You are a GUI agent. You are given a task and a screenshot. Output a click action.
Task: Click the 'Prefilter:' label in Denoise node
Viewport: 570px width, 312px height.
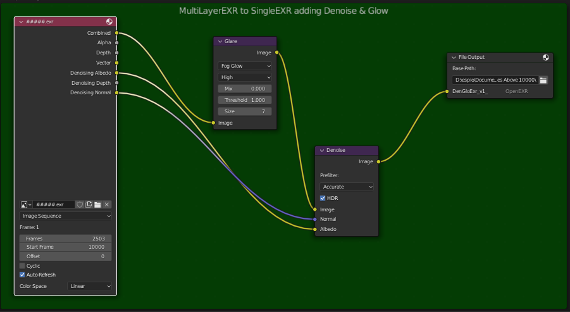pyautogui.click(x=330, y=175)
